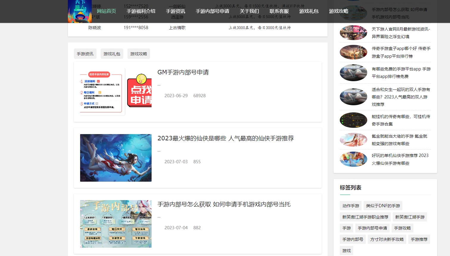Viewport: 450px width, 256px height.
Task: Select the 手游推荐 tag
Action: pos(419,239)
